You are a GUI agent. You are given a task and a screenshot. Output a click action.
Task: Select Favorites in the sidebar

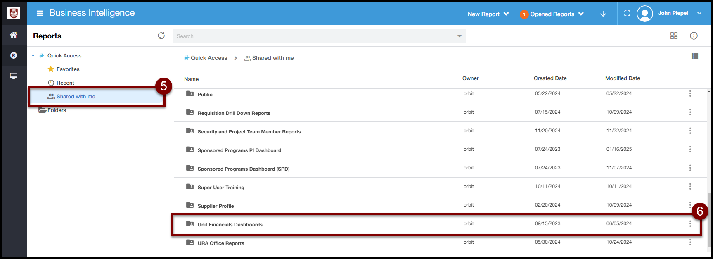[68, 69]
